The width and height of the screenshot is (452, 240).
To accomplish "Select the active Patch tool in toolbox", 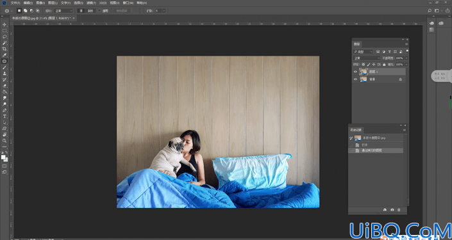I will click(4, 61).
